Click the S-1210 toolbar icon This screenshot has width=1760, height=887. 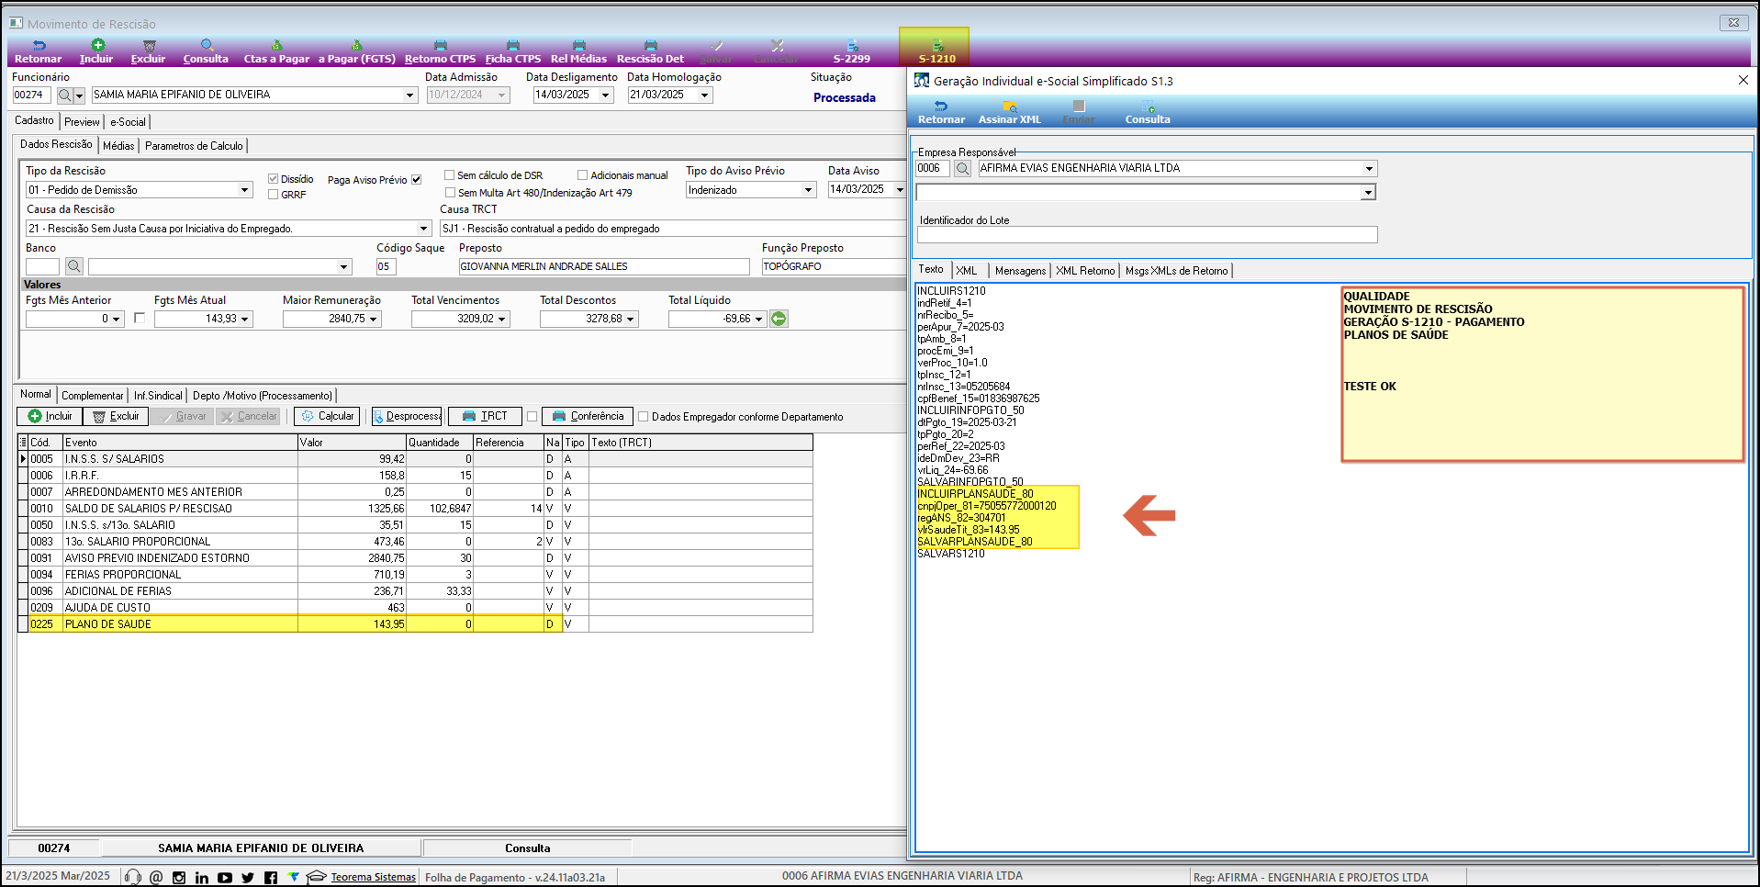click(x=937, y=51)
